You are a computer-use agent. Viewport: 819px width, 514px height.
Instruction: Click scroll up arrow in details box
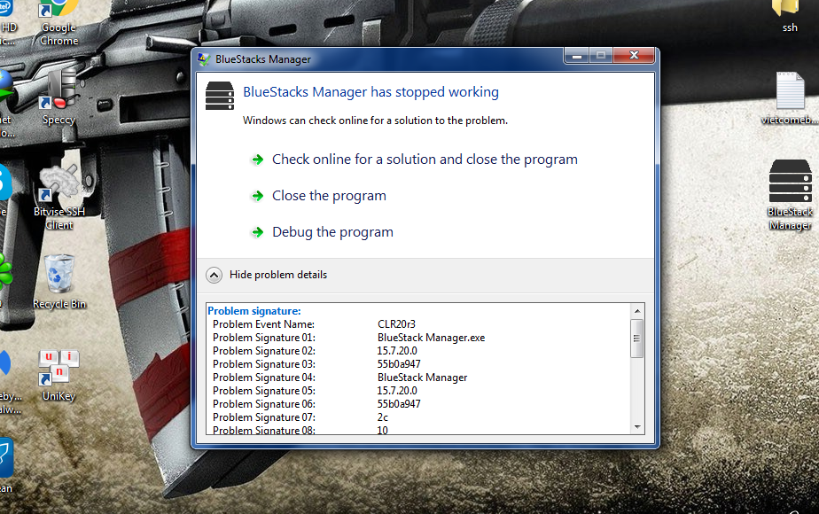(x=637, y=311)
